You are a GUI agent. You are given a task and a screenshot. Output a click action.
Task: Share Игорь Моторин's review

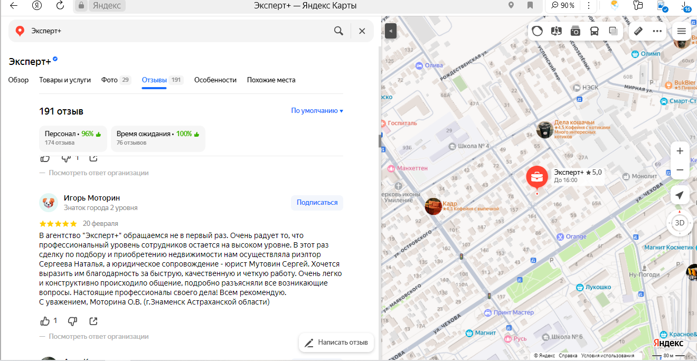93,321
